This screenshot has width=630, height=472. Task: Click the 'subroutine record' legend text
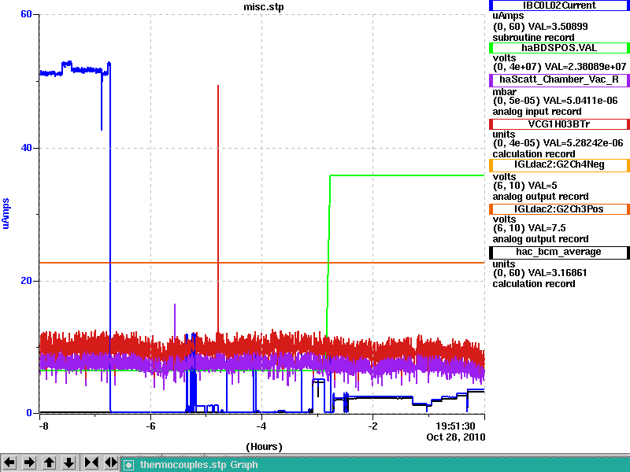click(534, 38)
